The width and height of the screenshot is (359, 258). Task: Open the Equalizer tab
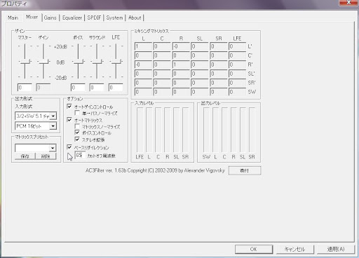72,18
